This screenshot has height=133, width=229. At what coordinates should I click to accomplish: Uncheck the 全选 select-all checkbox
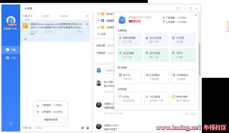pyautogui.click(x=99, y=34)
